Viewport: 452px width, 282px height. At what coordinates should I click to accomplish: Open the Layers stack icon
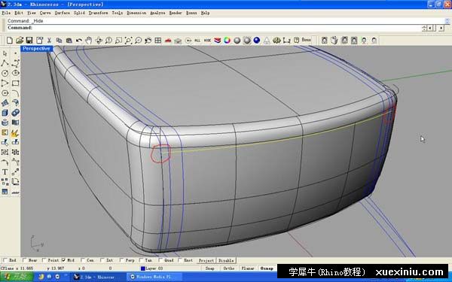tap(218, 41)
